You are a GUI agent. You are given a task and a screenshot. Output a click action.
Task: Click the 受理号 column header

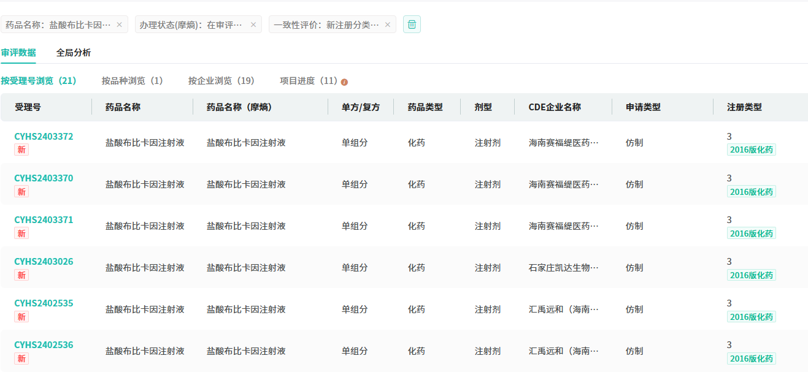[x=28, y=107]
